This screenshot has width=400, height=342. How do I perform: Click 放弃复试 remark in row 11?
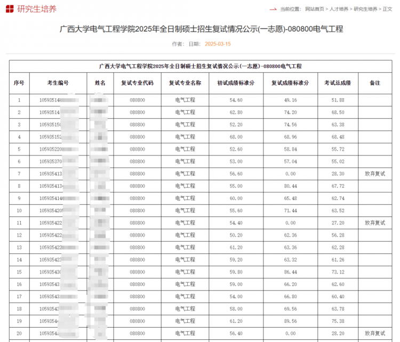click(x=375, y=223)
